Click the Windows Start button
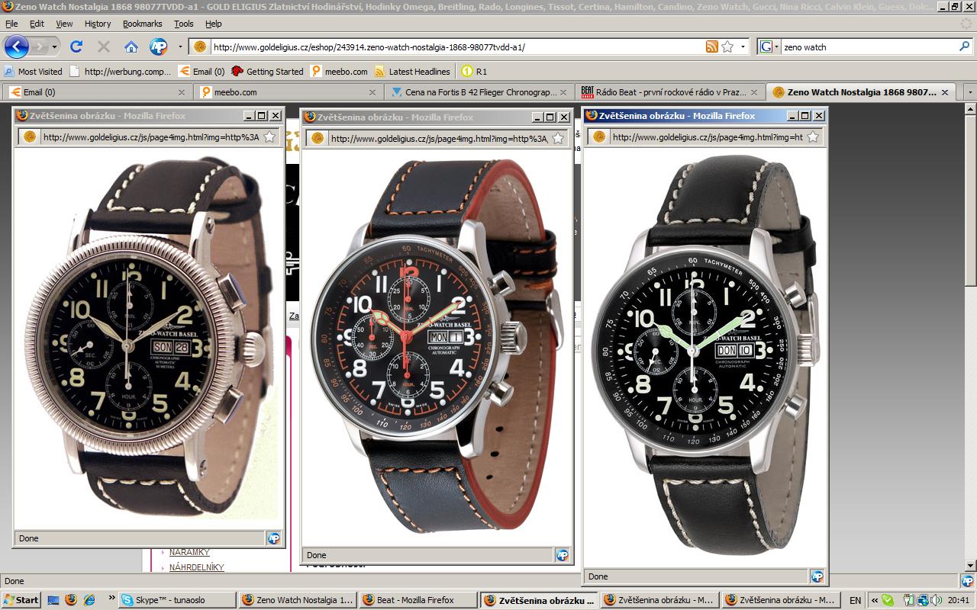 click(x=21, y=600)
